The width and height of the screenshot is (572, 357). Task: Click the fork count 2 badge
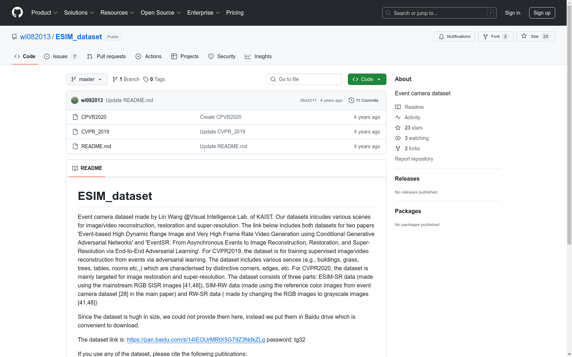pos(505,36)
